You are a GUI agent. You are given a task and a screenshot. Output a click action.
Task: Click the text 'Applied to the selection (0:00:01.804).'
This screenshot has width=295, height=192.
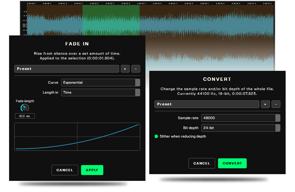[77, 58]
